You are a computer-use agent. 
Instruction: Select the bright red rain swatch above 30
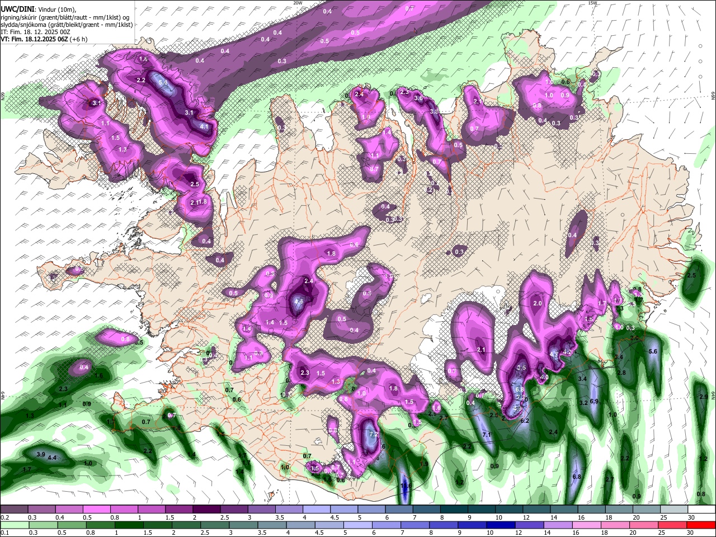[x=700, y=525]
